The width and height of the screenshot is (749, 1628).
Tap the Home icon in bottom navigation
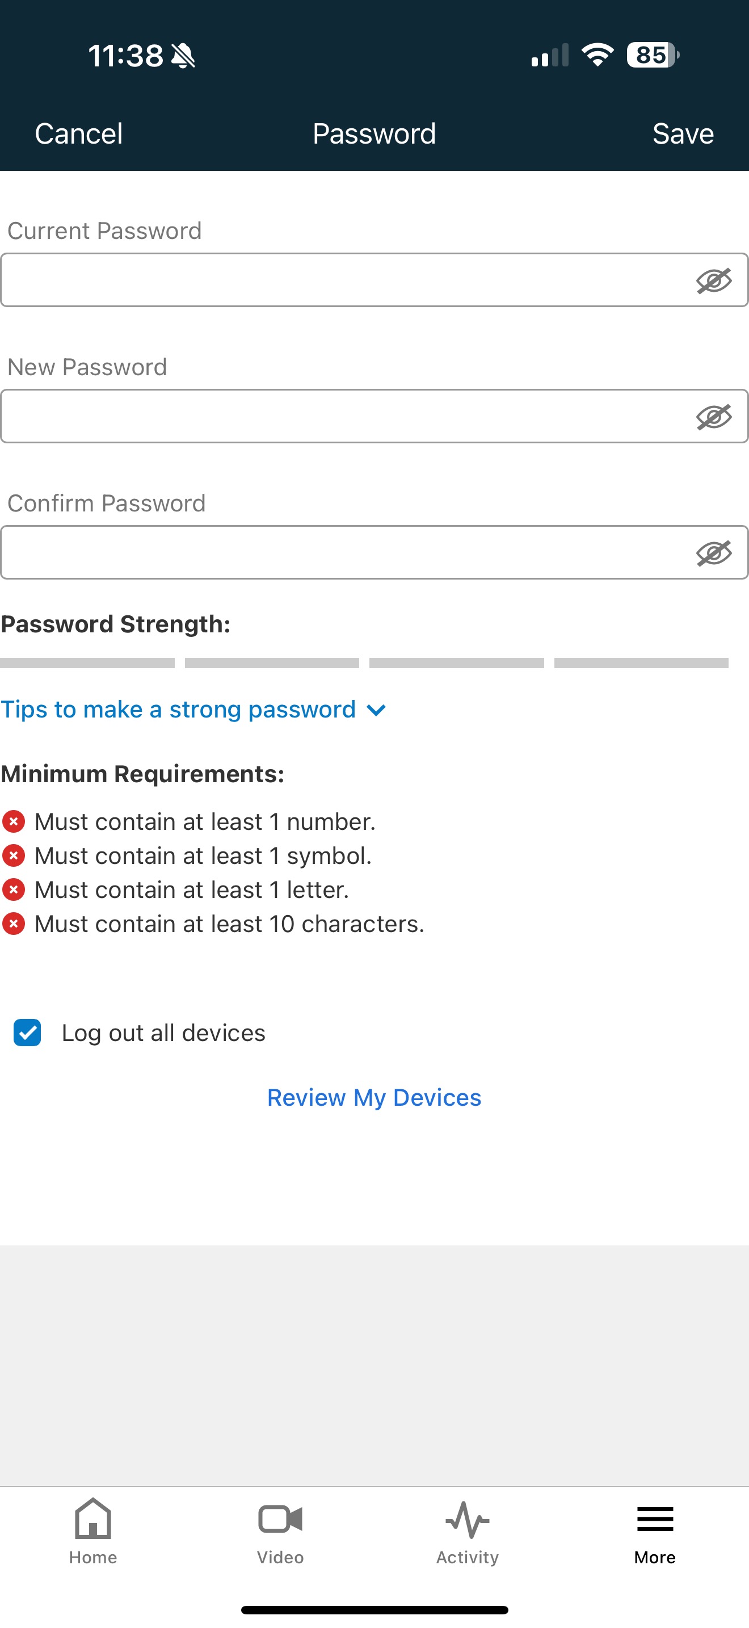pyautogui.click(x=93, y=1520)
